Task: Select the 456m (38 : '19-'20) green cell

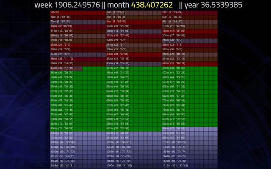Action: 190,68
